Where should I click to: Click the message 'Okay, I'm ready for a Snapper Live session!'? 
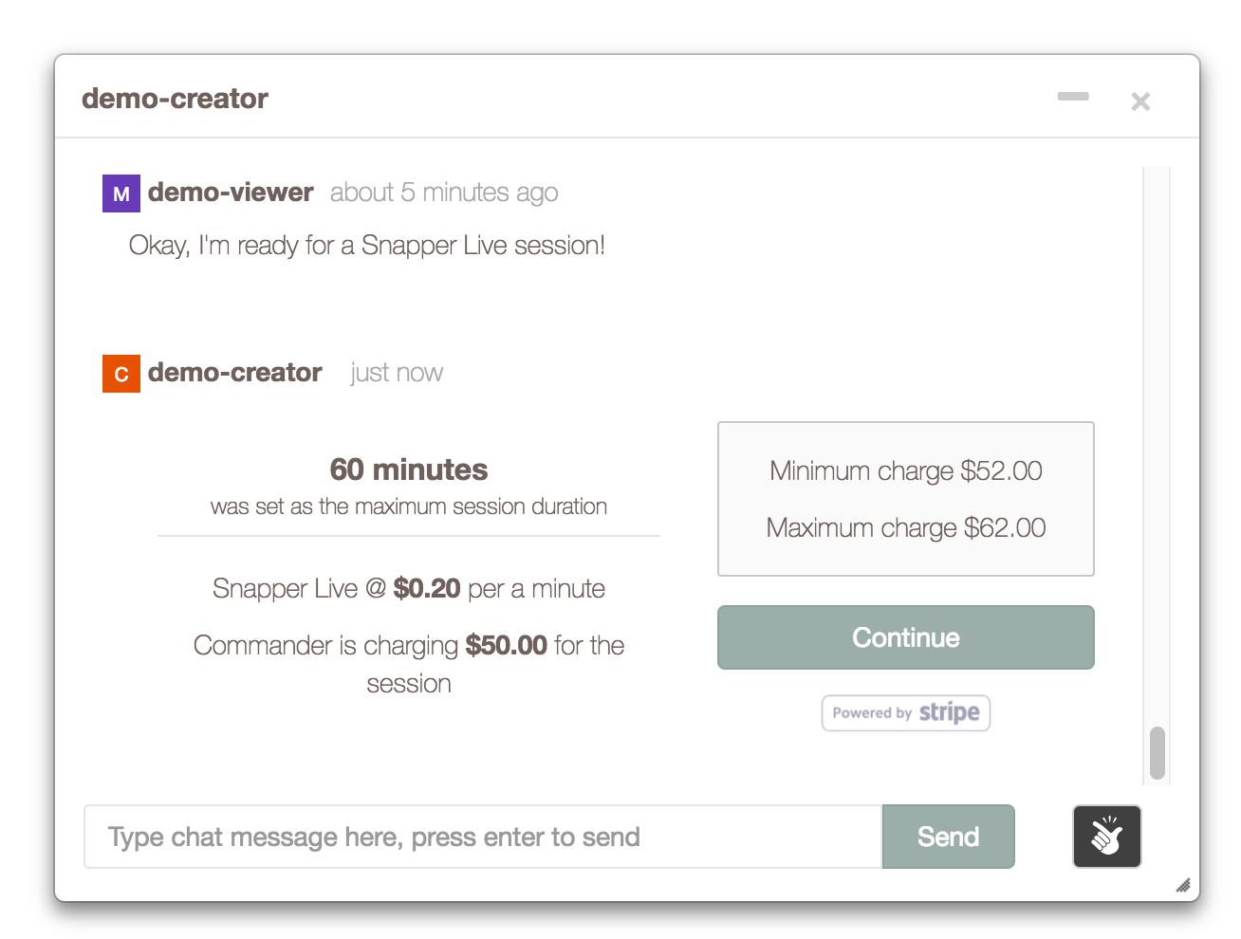point(367,246)
